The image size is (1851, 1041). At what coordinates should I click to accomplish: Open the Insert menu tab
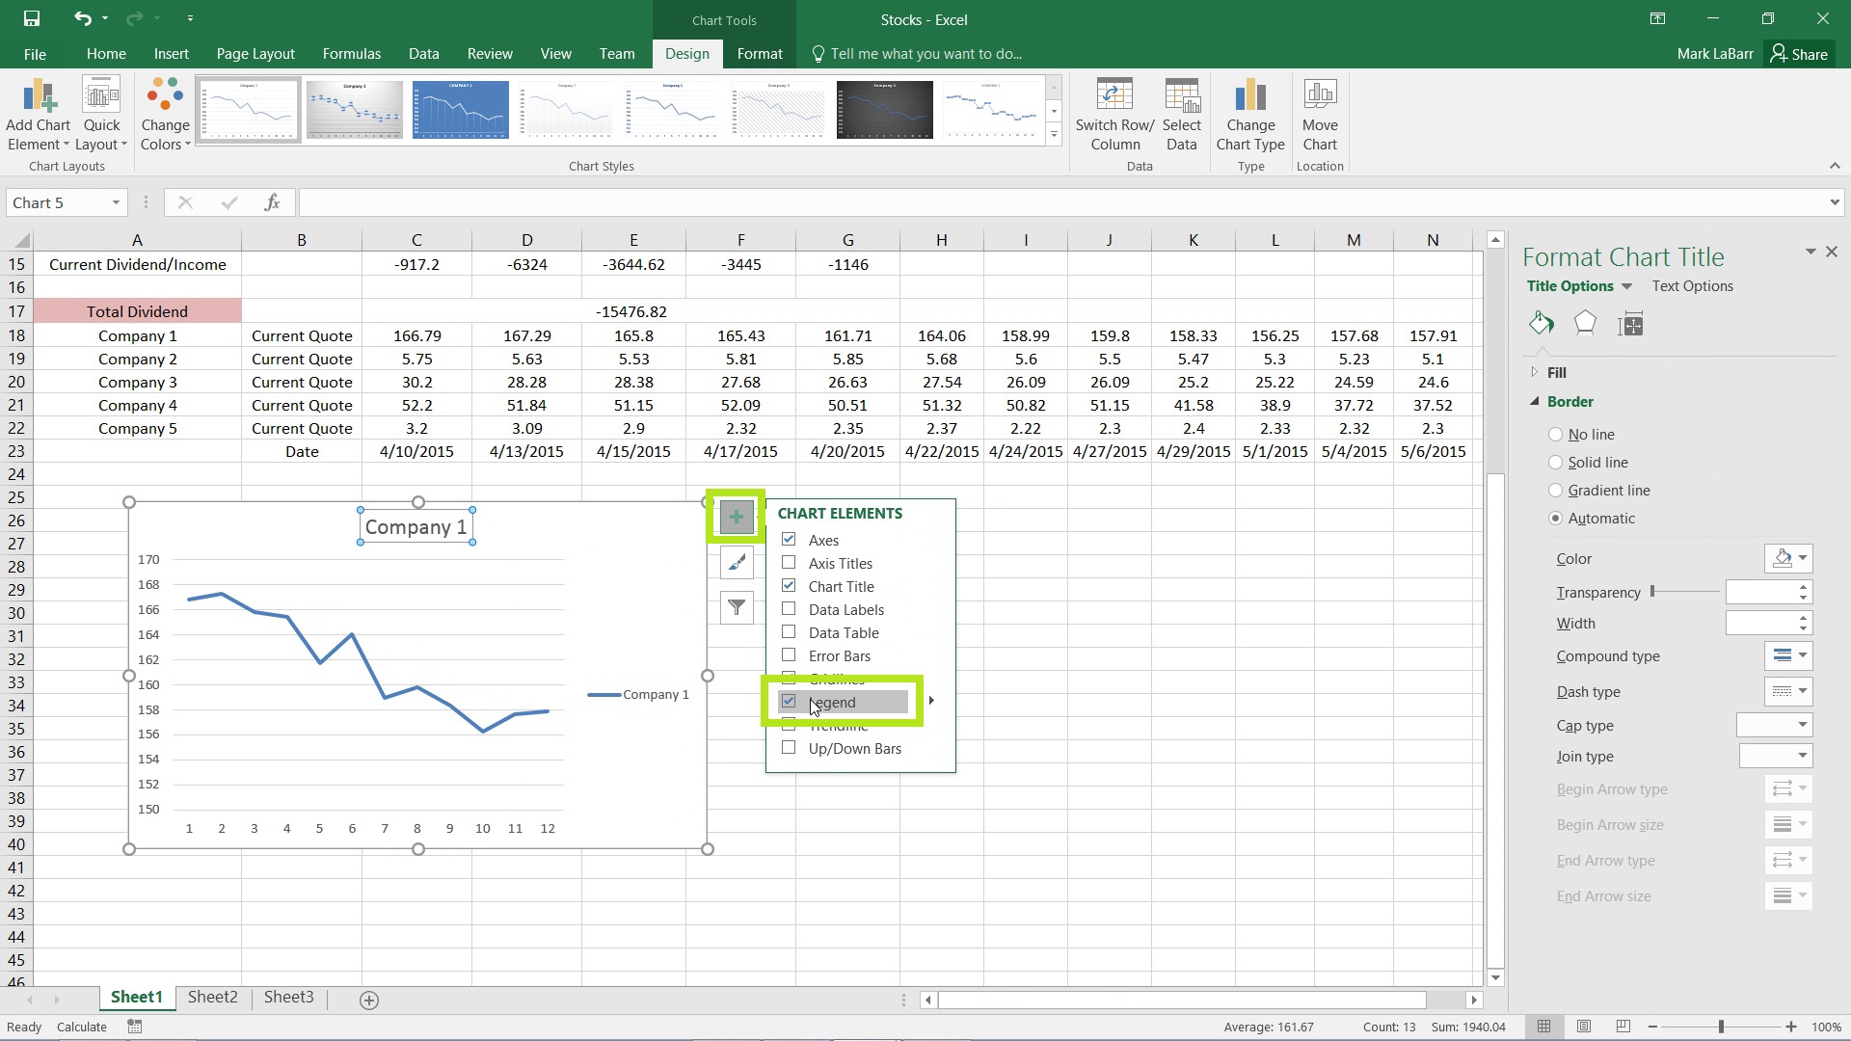coord(172,53)
